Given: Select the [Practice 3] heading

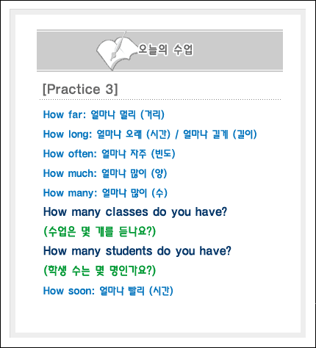Looking at the screenshot, I should click(80, 89).
